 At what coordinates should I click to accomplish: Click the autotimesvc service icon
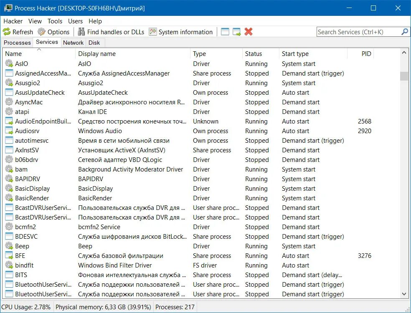(x=9, y=140)
